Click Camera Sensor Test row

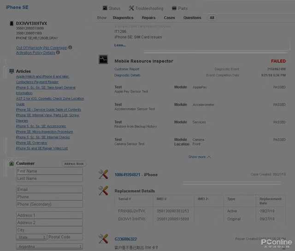point(200,142)
